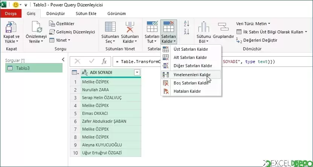313x167 pixels.
Task: Choose Boş Satırları Kaldır from menu
Action: click(191, 83)
